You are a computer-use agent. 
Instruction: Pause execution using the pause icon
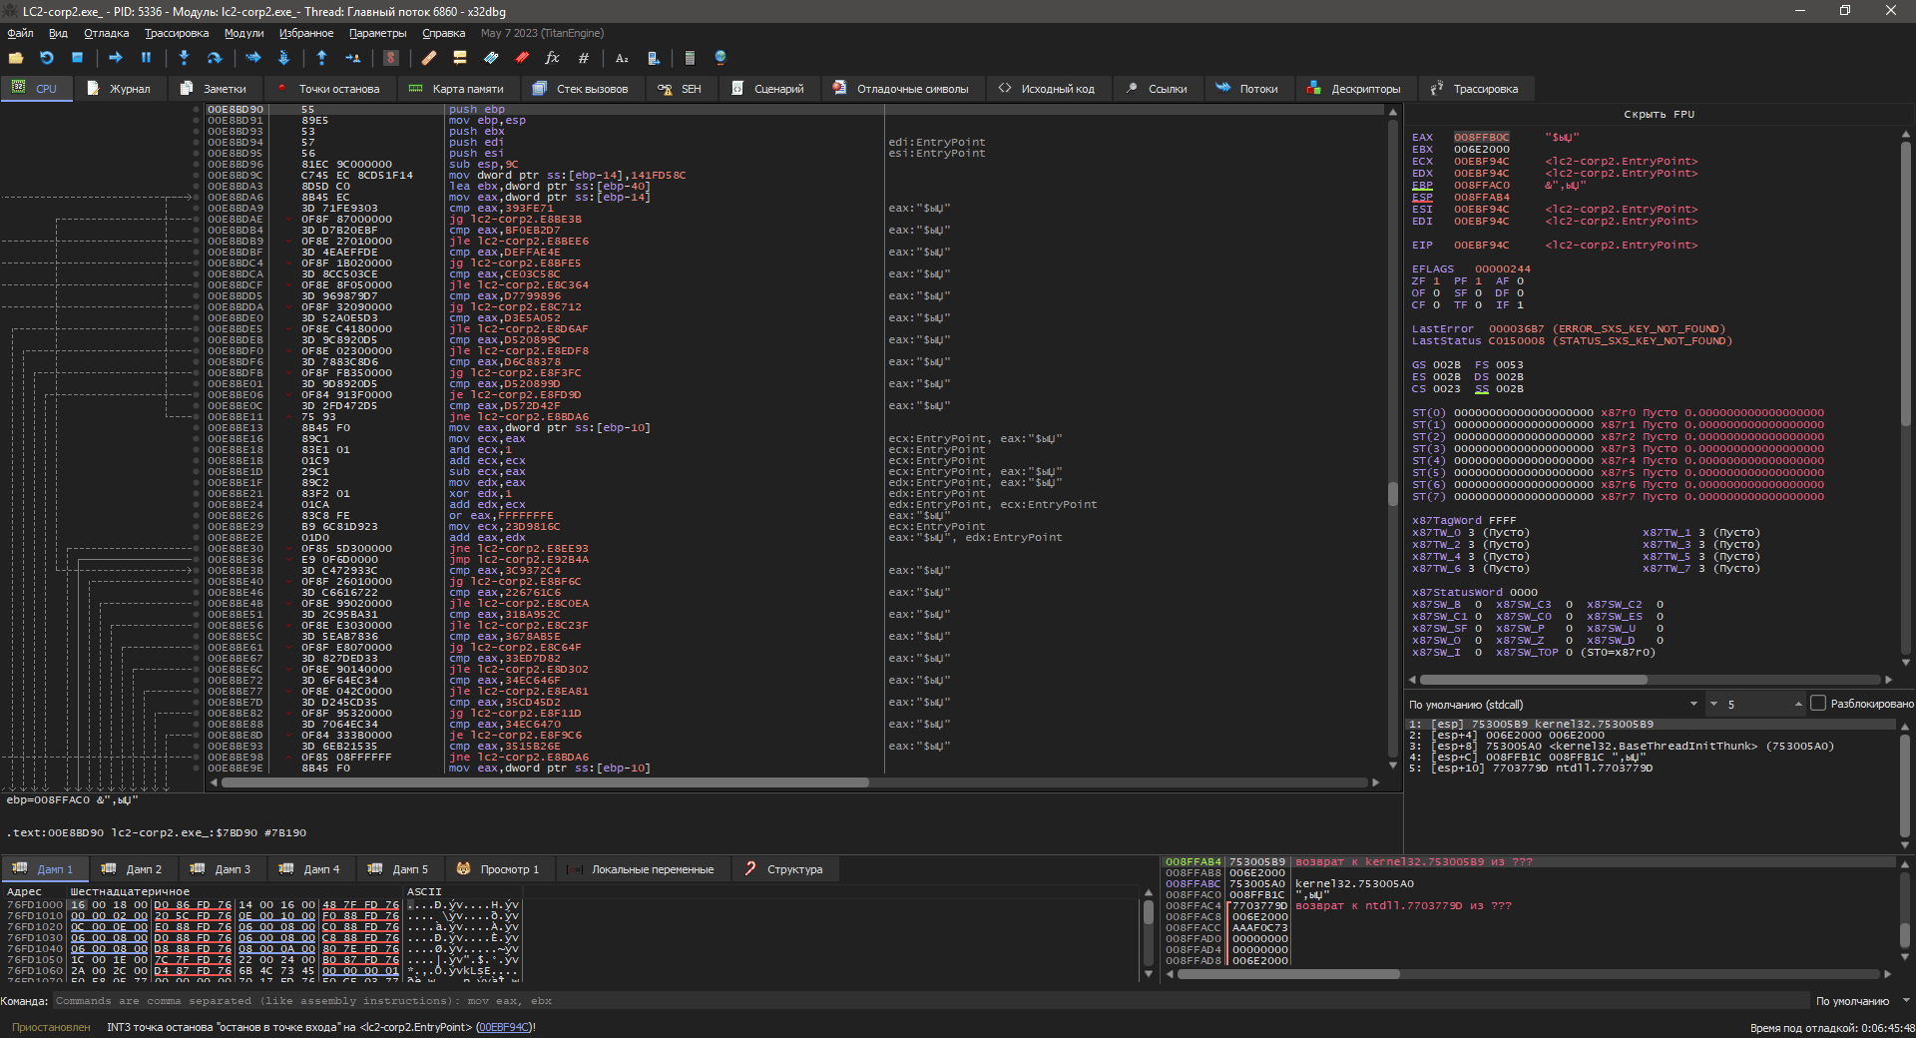click(146, 58)
